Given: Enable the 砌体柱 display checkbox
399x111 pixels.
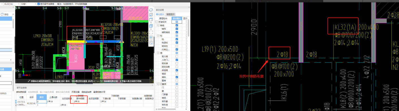Looking at the screenshot, I should pos(177,46).
